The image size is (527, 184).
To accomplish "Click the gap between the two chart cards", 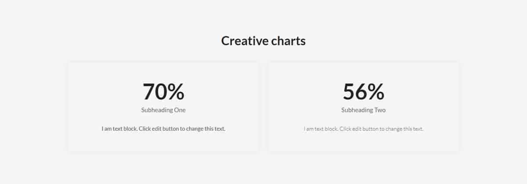I will pos(263,107).
